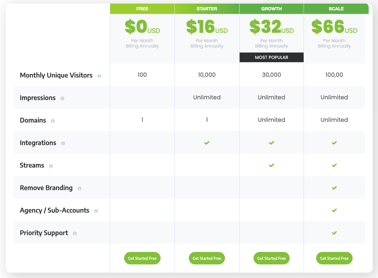The width and height of the screenshot is (378, 278).
Task: Select the FREE plan column header
Action: click(142, 9)
